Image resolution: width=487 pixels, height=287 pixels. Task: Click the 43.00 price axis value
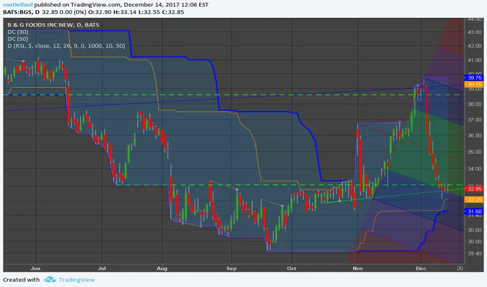pos(474,32)
